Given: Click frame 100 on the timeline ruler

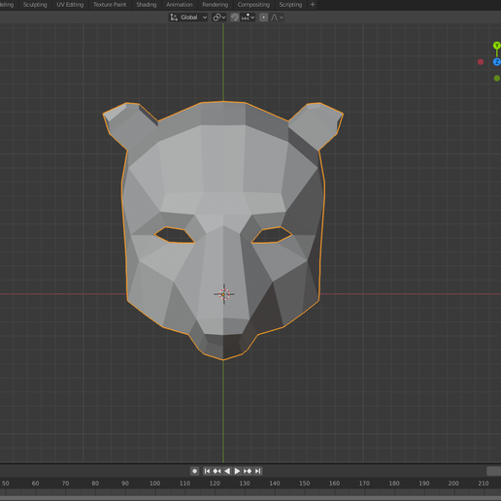Looking at the screenshot, I should point(154,484).
